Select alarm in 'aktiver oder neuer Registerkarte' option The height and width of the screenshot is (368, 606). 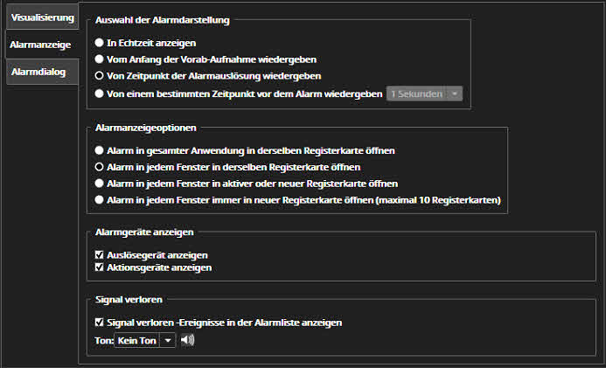100,184
